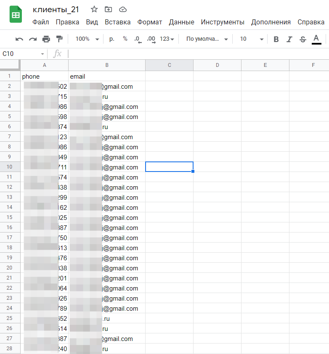Expand the font family dropdown
This screenshot has height=354, width=329.
click(207, 39)
